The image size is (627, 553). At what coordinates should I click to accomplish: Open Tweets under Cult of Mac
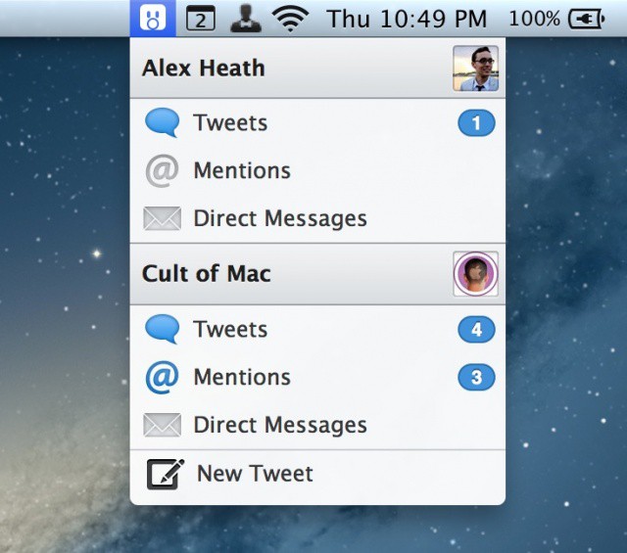click(317, 329)
